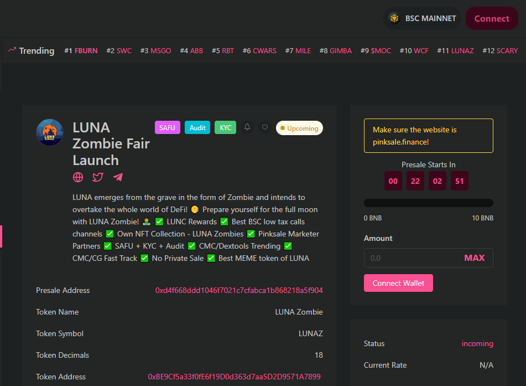526x386 pixels.
Task: Click the heart favorite icon
Action: click(265, 127)
